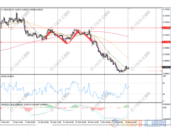Select the 0.71300 red price label
Image resolution: width=171 pixels, height=133 pixels.
click(x=166, y=42)
